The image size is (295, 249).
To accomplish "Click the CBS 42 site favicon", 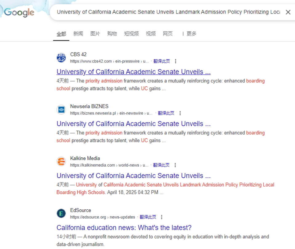I will tap(61, 58).
